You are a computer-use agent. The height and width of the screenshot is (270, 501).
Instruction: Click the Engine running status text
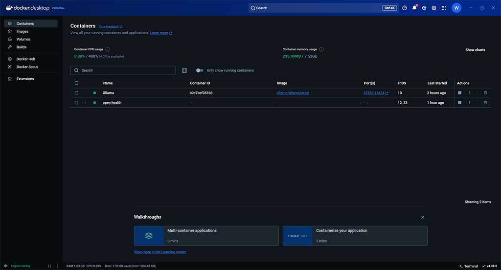pyautogui.click(x=21, y=266)
